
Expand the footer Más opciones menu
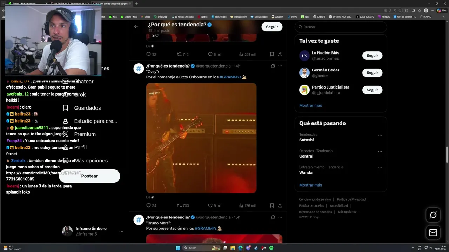pyautogui.click(x=349, y=212)
